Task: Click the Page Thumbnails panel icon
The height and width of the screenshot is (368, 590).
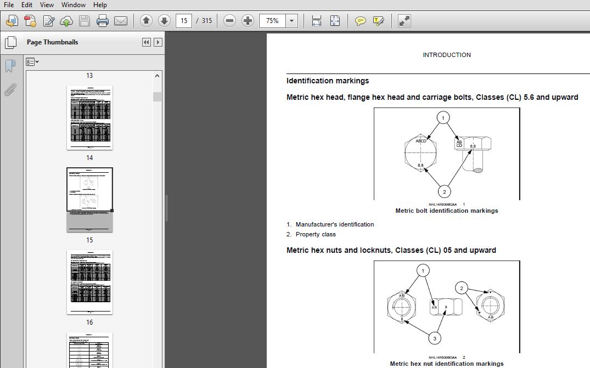Action: click(x=10, y=42)
